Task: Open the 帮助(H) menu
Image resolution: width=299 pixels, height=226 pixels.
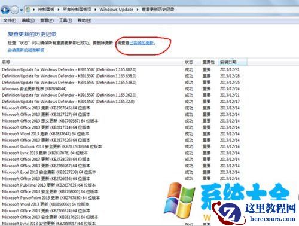Action: coord(84,20)
